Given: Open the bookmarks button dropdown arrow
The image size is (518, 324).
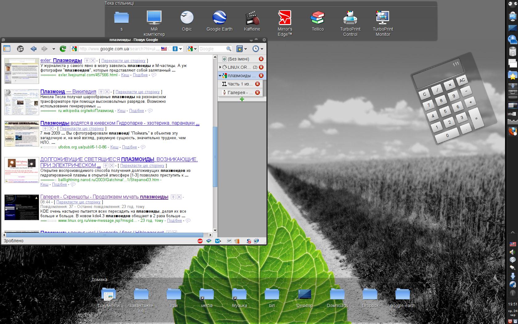Looking at the screenshot, I should click(x=245, y=49).
